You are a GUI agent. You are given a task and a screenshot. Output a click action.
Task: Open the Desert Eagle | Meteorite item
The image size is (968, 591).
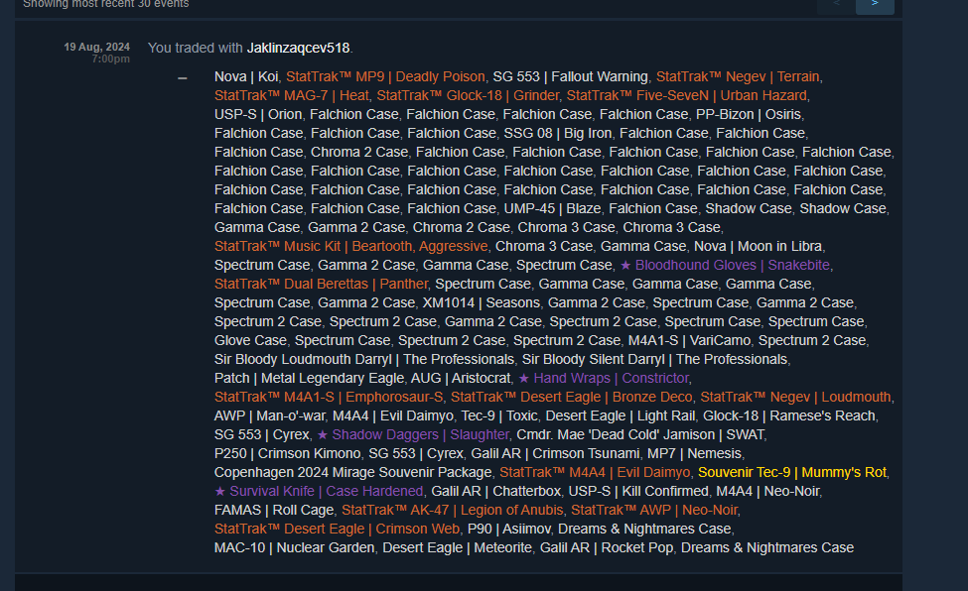[x=457, y=547]
